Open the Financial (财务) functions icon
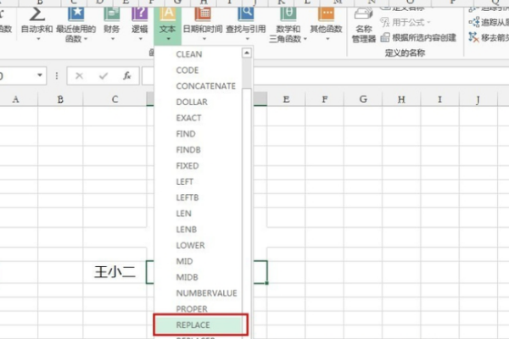The height and width of the screenshot is (339, 509). tap(111, 19)
